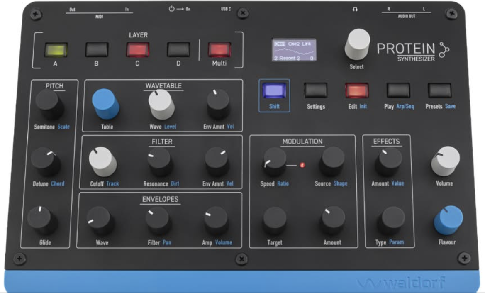Open Settings with its button
Image resolution: width=485 pixels, height=293 pixels.
click(x=315, y=90)
